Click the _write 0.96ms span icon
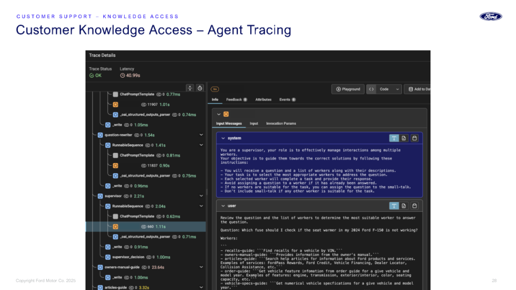This screenshot has width=516, height=290. 108,186
